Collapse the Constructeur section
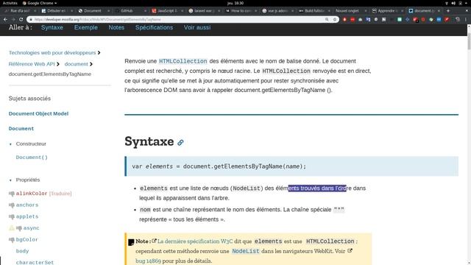The image size is (471, 265). click(10, 144)
